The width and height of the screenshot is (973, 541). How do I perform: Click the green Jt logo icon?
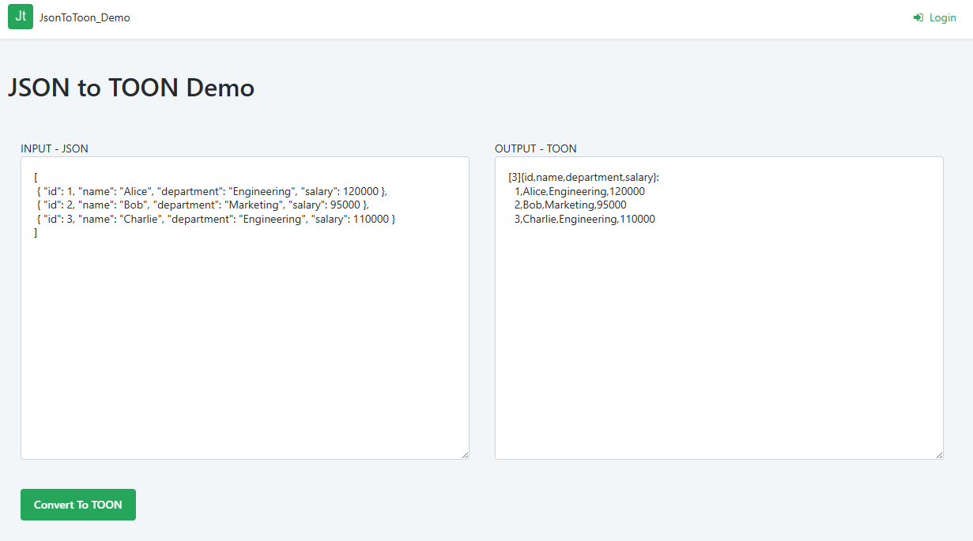click(21, 17)
